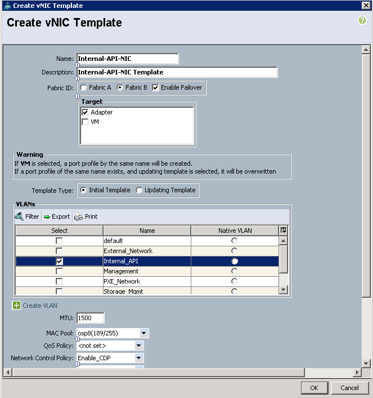This screenshot has width=373, height=398.
Task: Open the help question mark icon
Action: [362, 20]
